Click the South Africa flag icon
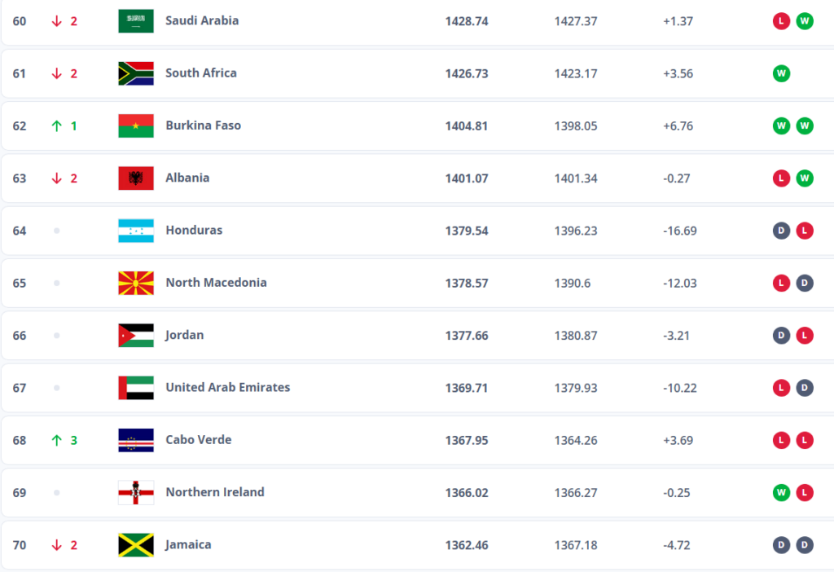Image resolution: width=834 pixels, height=572 pixels. click(136, 73)
